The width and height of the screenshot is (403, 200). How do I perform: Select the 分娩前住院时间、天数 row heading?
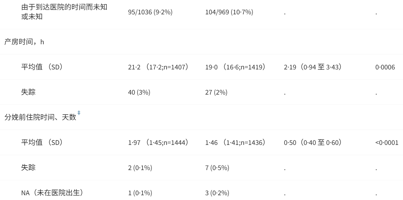[40, 118]
